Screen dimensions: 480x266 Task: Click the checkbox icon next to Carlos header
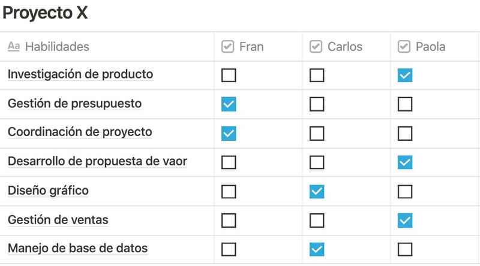pyautogui.click(x=316, y=47)
